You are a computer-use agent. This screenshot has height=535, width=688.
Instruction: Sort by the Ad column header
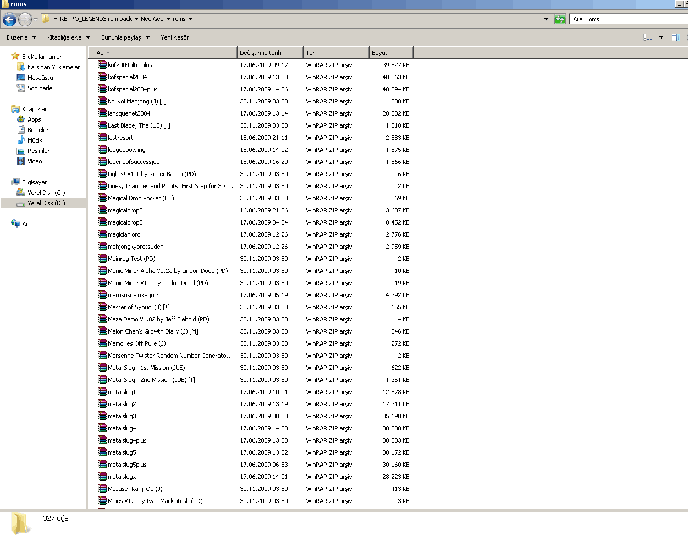click(163, 53)
